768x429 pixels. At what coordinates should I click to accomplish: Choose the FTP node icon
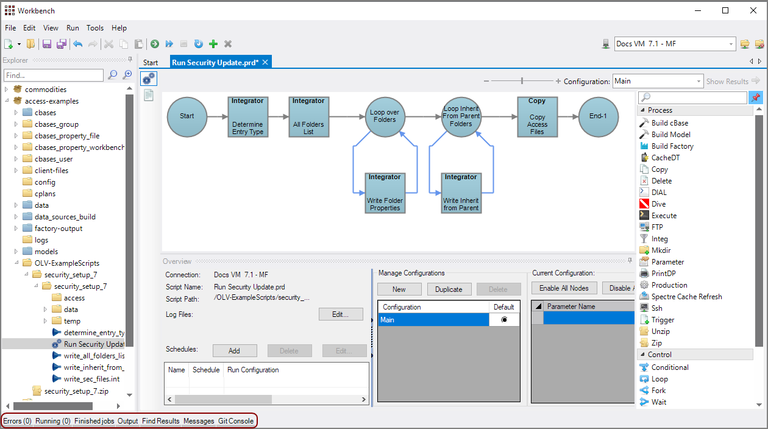[645, 227]
